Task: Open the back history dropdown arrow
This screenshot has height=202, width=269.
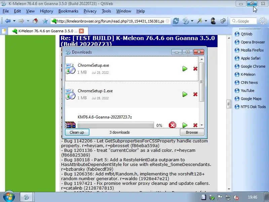Action: [14, 21]
